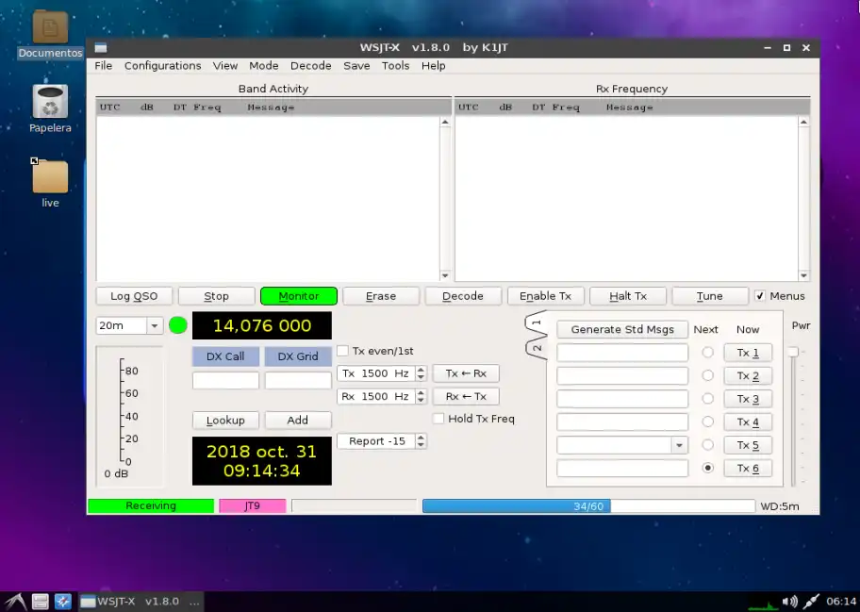Click the Lookup button
This screenshot has width=860, height=612.
click(x=225, y=420)
